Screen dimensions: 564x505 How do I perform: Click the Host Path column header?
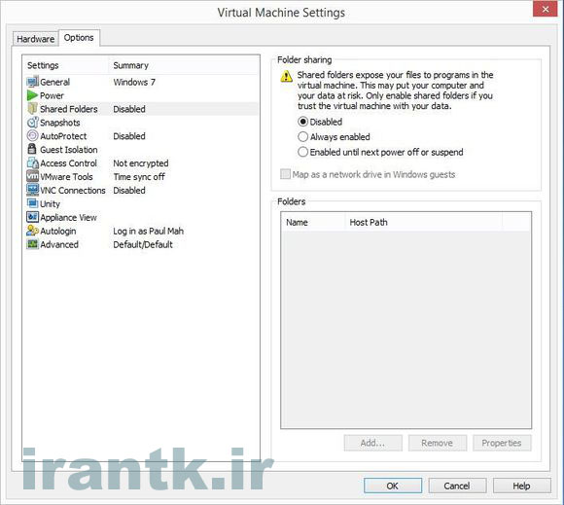[423, 222]
